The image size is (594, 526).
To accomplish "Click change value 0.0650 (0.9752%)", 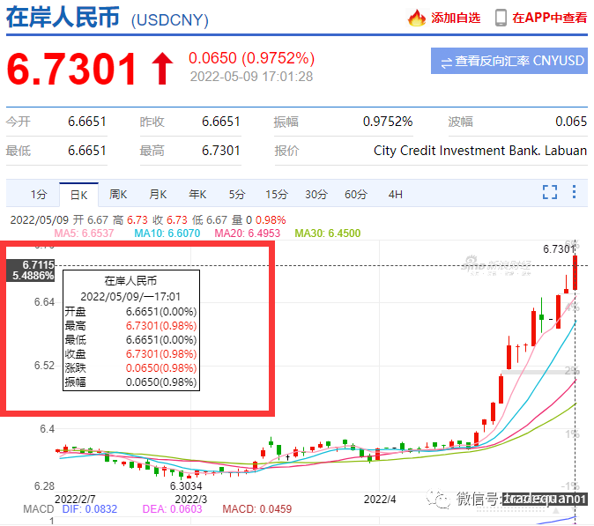I will [x=251, y=58].
